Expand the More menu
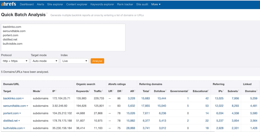260x132 pixels. tap(156, 4)
